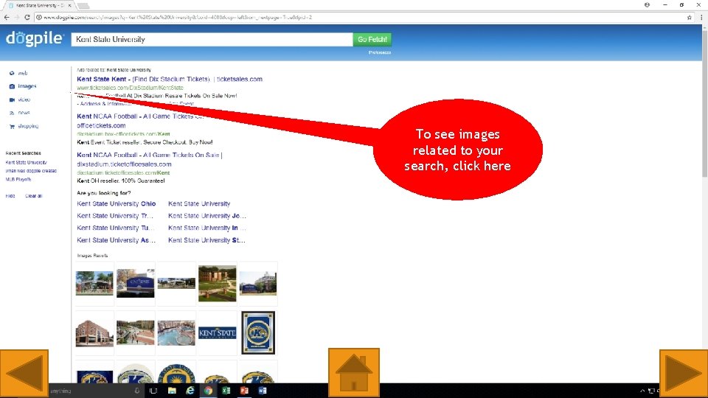Open the framed golden eagle logo thumbnail
708x398 pixels.
pos(258,332)
